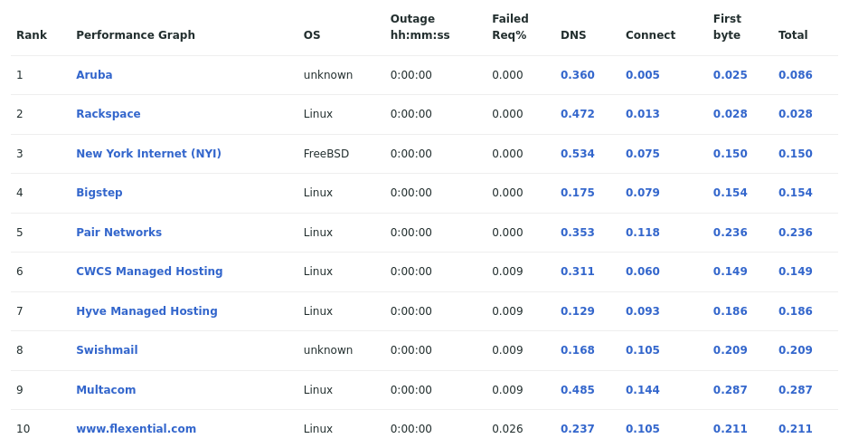Click the Performance Graph column header
The image size is (849, 448).
(x=136, y=35)
